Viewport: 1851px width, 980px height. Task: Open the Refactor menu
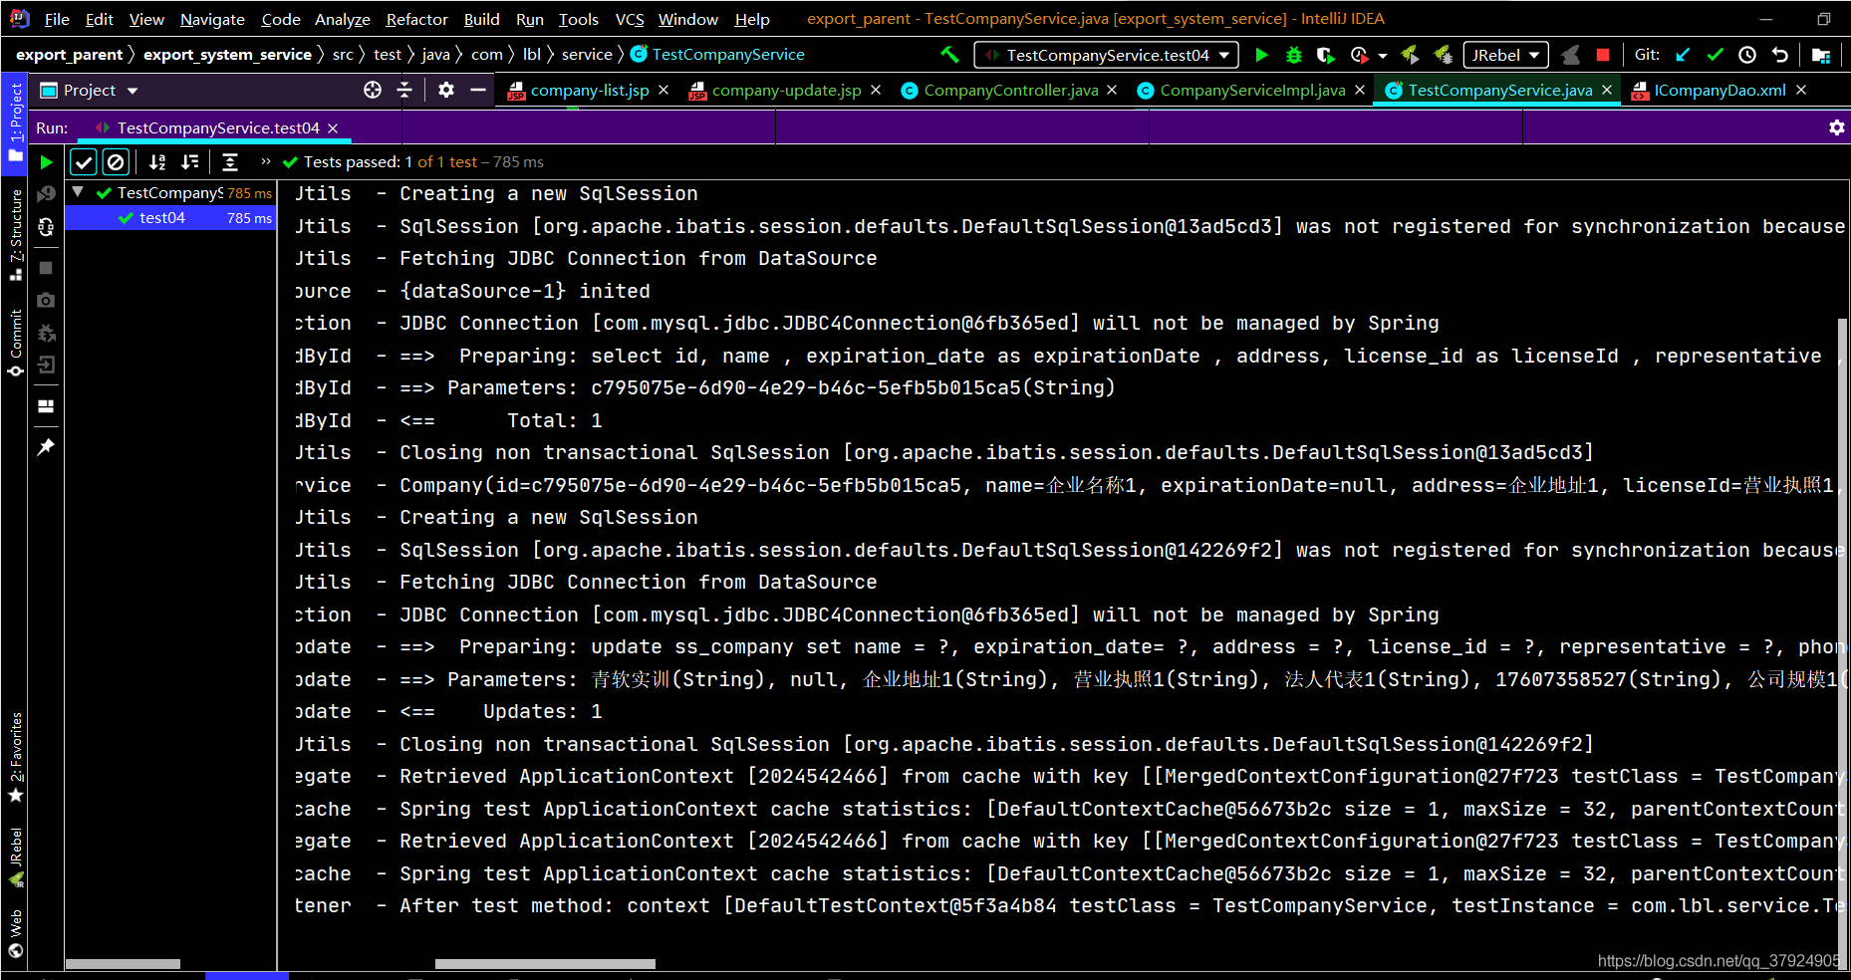tap(416, 19)
